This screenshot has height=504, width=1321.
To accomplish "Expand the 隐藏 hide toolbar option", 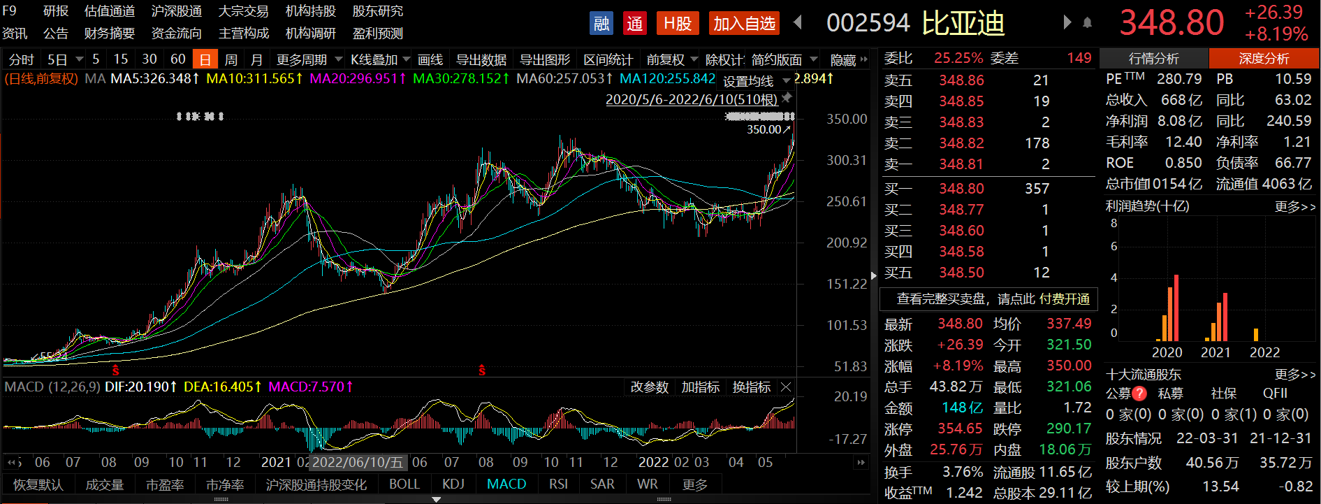I will [849, 59].
